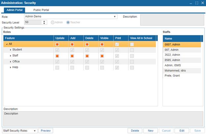
Task: Toggle Update checkbox in the Student row
Action: click(57, 50)
